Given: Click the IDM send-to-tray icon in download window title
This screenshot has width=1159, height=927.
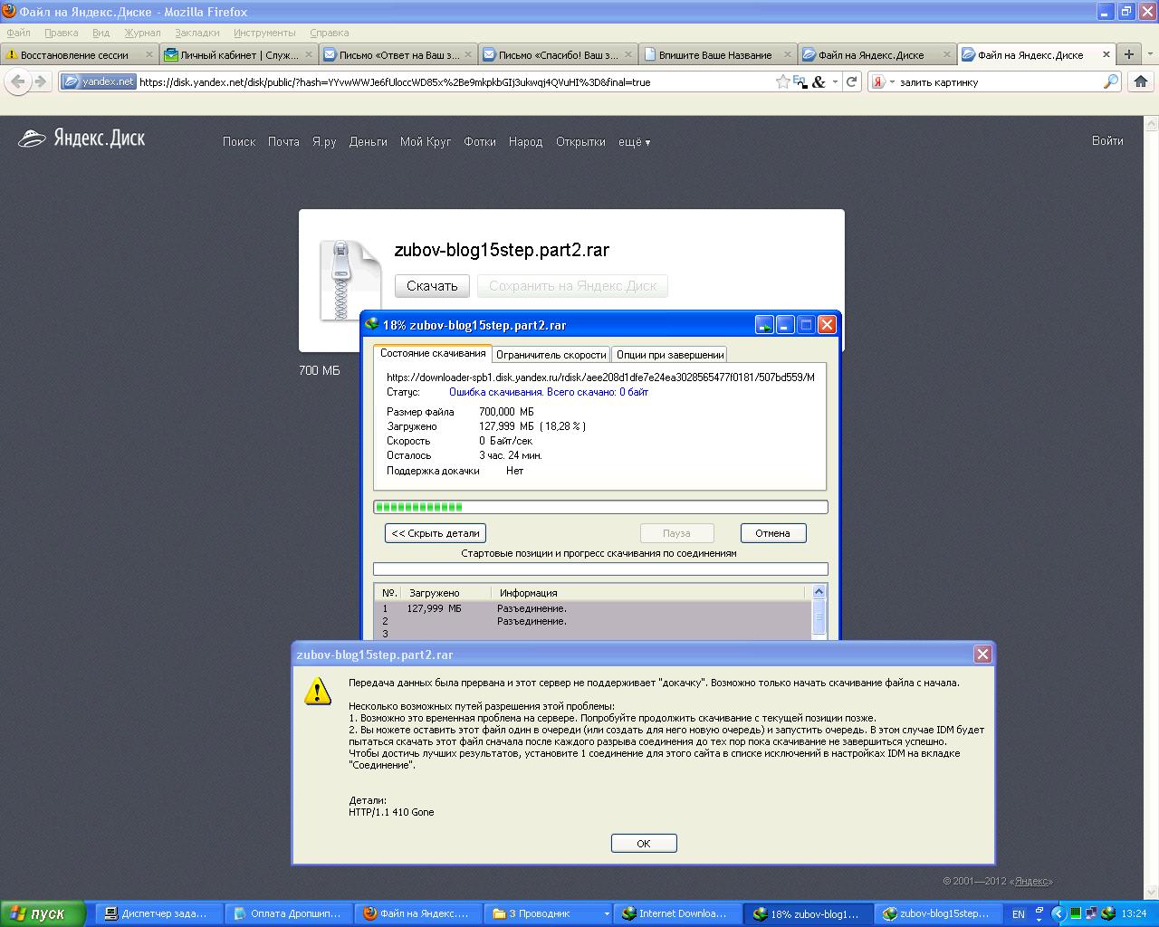Looking at the screenshot, I should point(764,324).
